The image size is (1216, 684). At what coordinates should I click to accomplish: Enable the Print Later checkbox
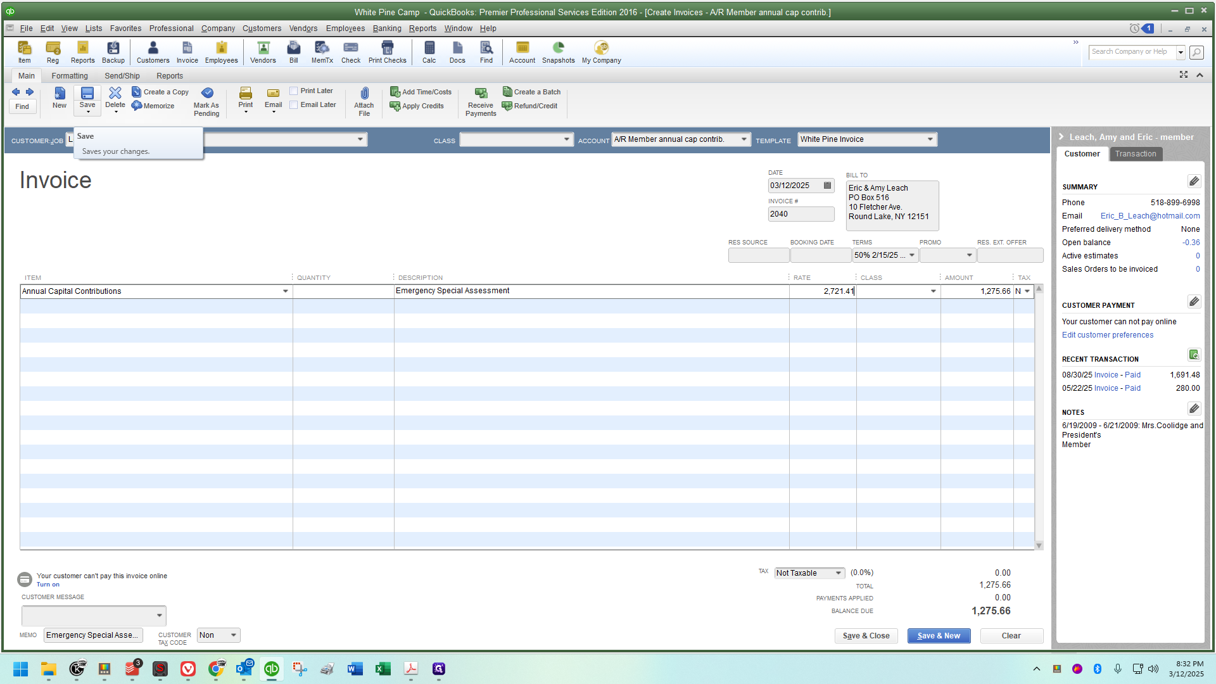pos(294,91)
